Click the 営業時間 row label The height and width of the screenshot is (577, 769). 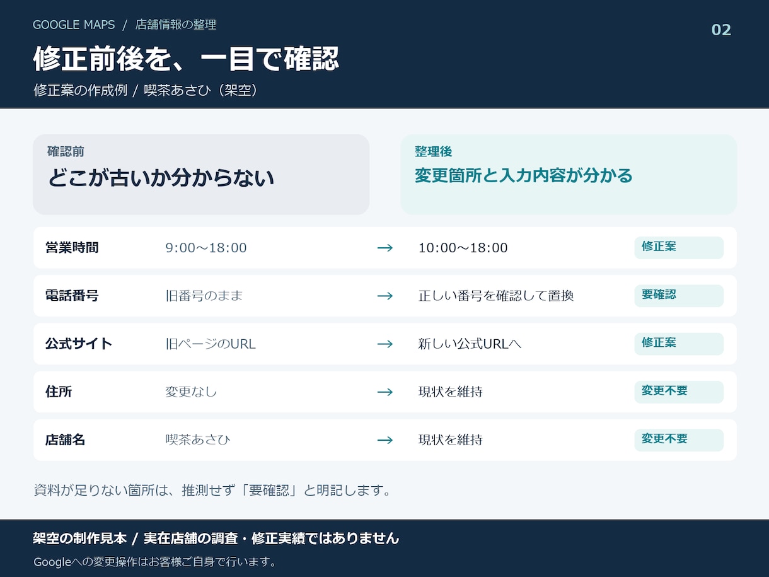click(72, 248)
